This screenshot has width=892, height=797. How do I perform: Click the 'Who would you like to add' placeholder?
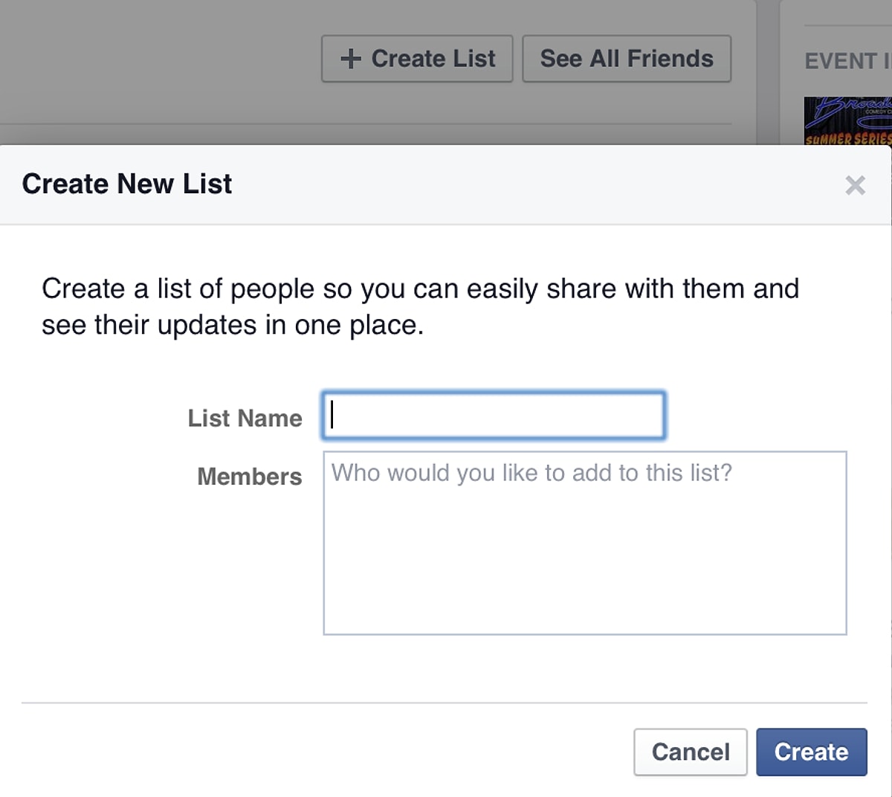[531, 473]
